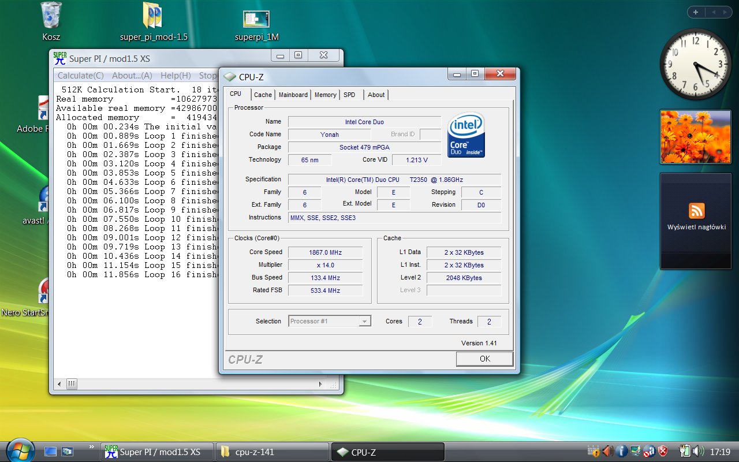The image size is (739, 462).
Task: Click the OK button in CPU-Z
Action: pyautogui.click(x=484, y=359)
